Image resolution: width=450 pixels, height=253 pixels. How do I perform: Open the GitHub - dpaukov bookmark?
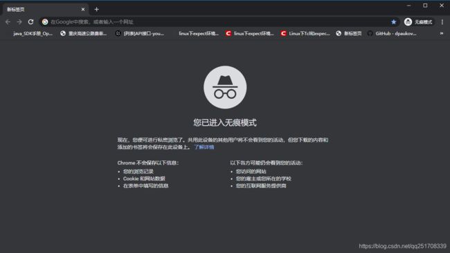(x=392, y=33)
